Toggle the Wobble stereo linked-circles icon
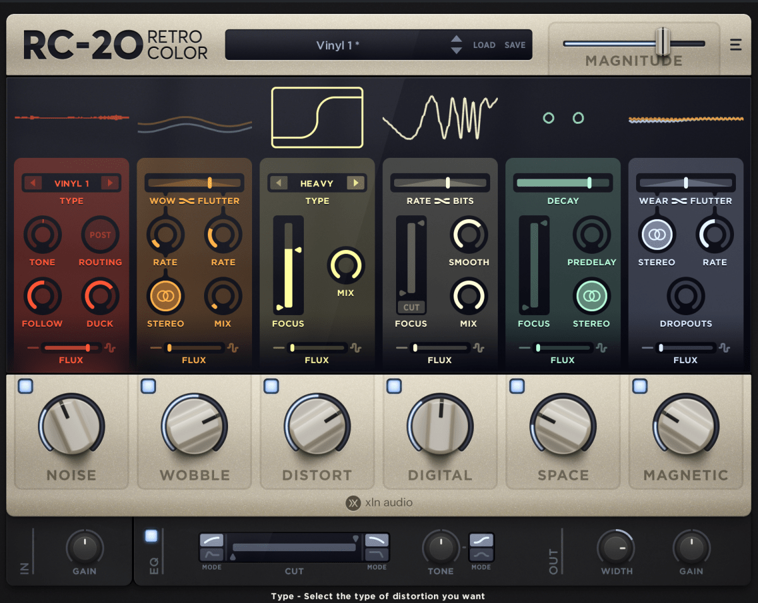758x603 pixels. click(x=165, y=296)
